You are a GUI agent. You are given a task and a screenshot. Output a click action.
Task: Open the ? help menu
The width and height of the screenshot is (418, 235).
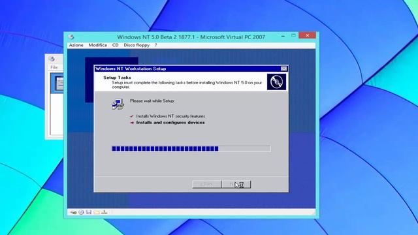[x=156, y=45]
